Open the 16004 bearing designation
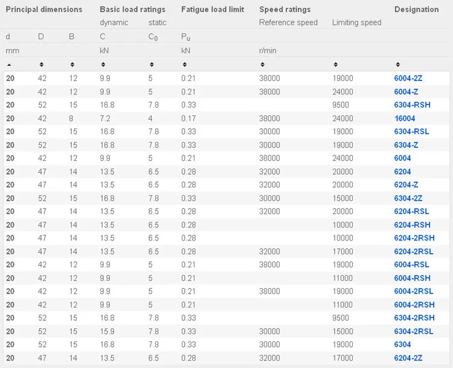The width and height of the screenshot is (453, 368). pyautogui.click(x=404, y=118)
